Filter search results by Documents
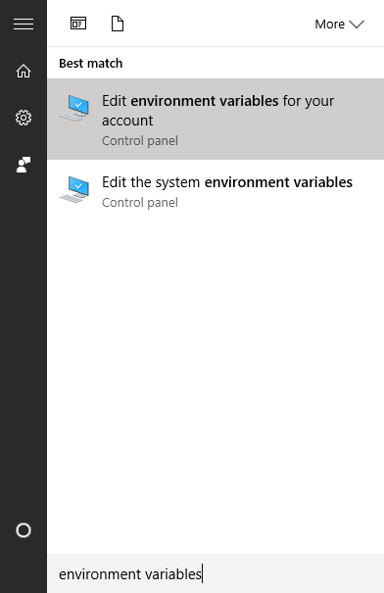The image size is (384, 593). click(118, 24)
